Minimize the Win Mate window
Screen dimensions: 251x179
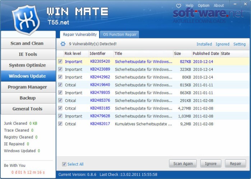point(235,4)
